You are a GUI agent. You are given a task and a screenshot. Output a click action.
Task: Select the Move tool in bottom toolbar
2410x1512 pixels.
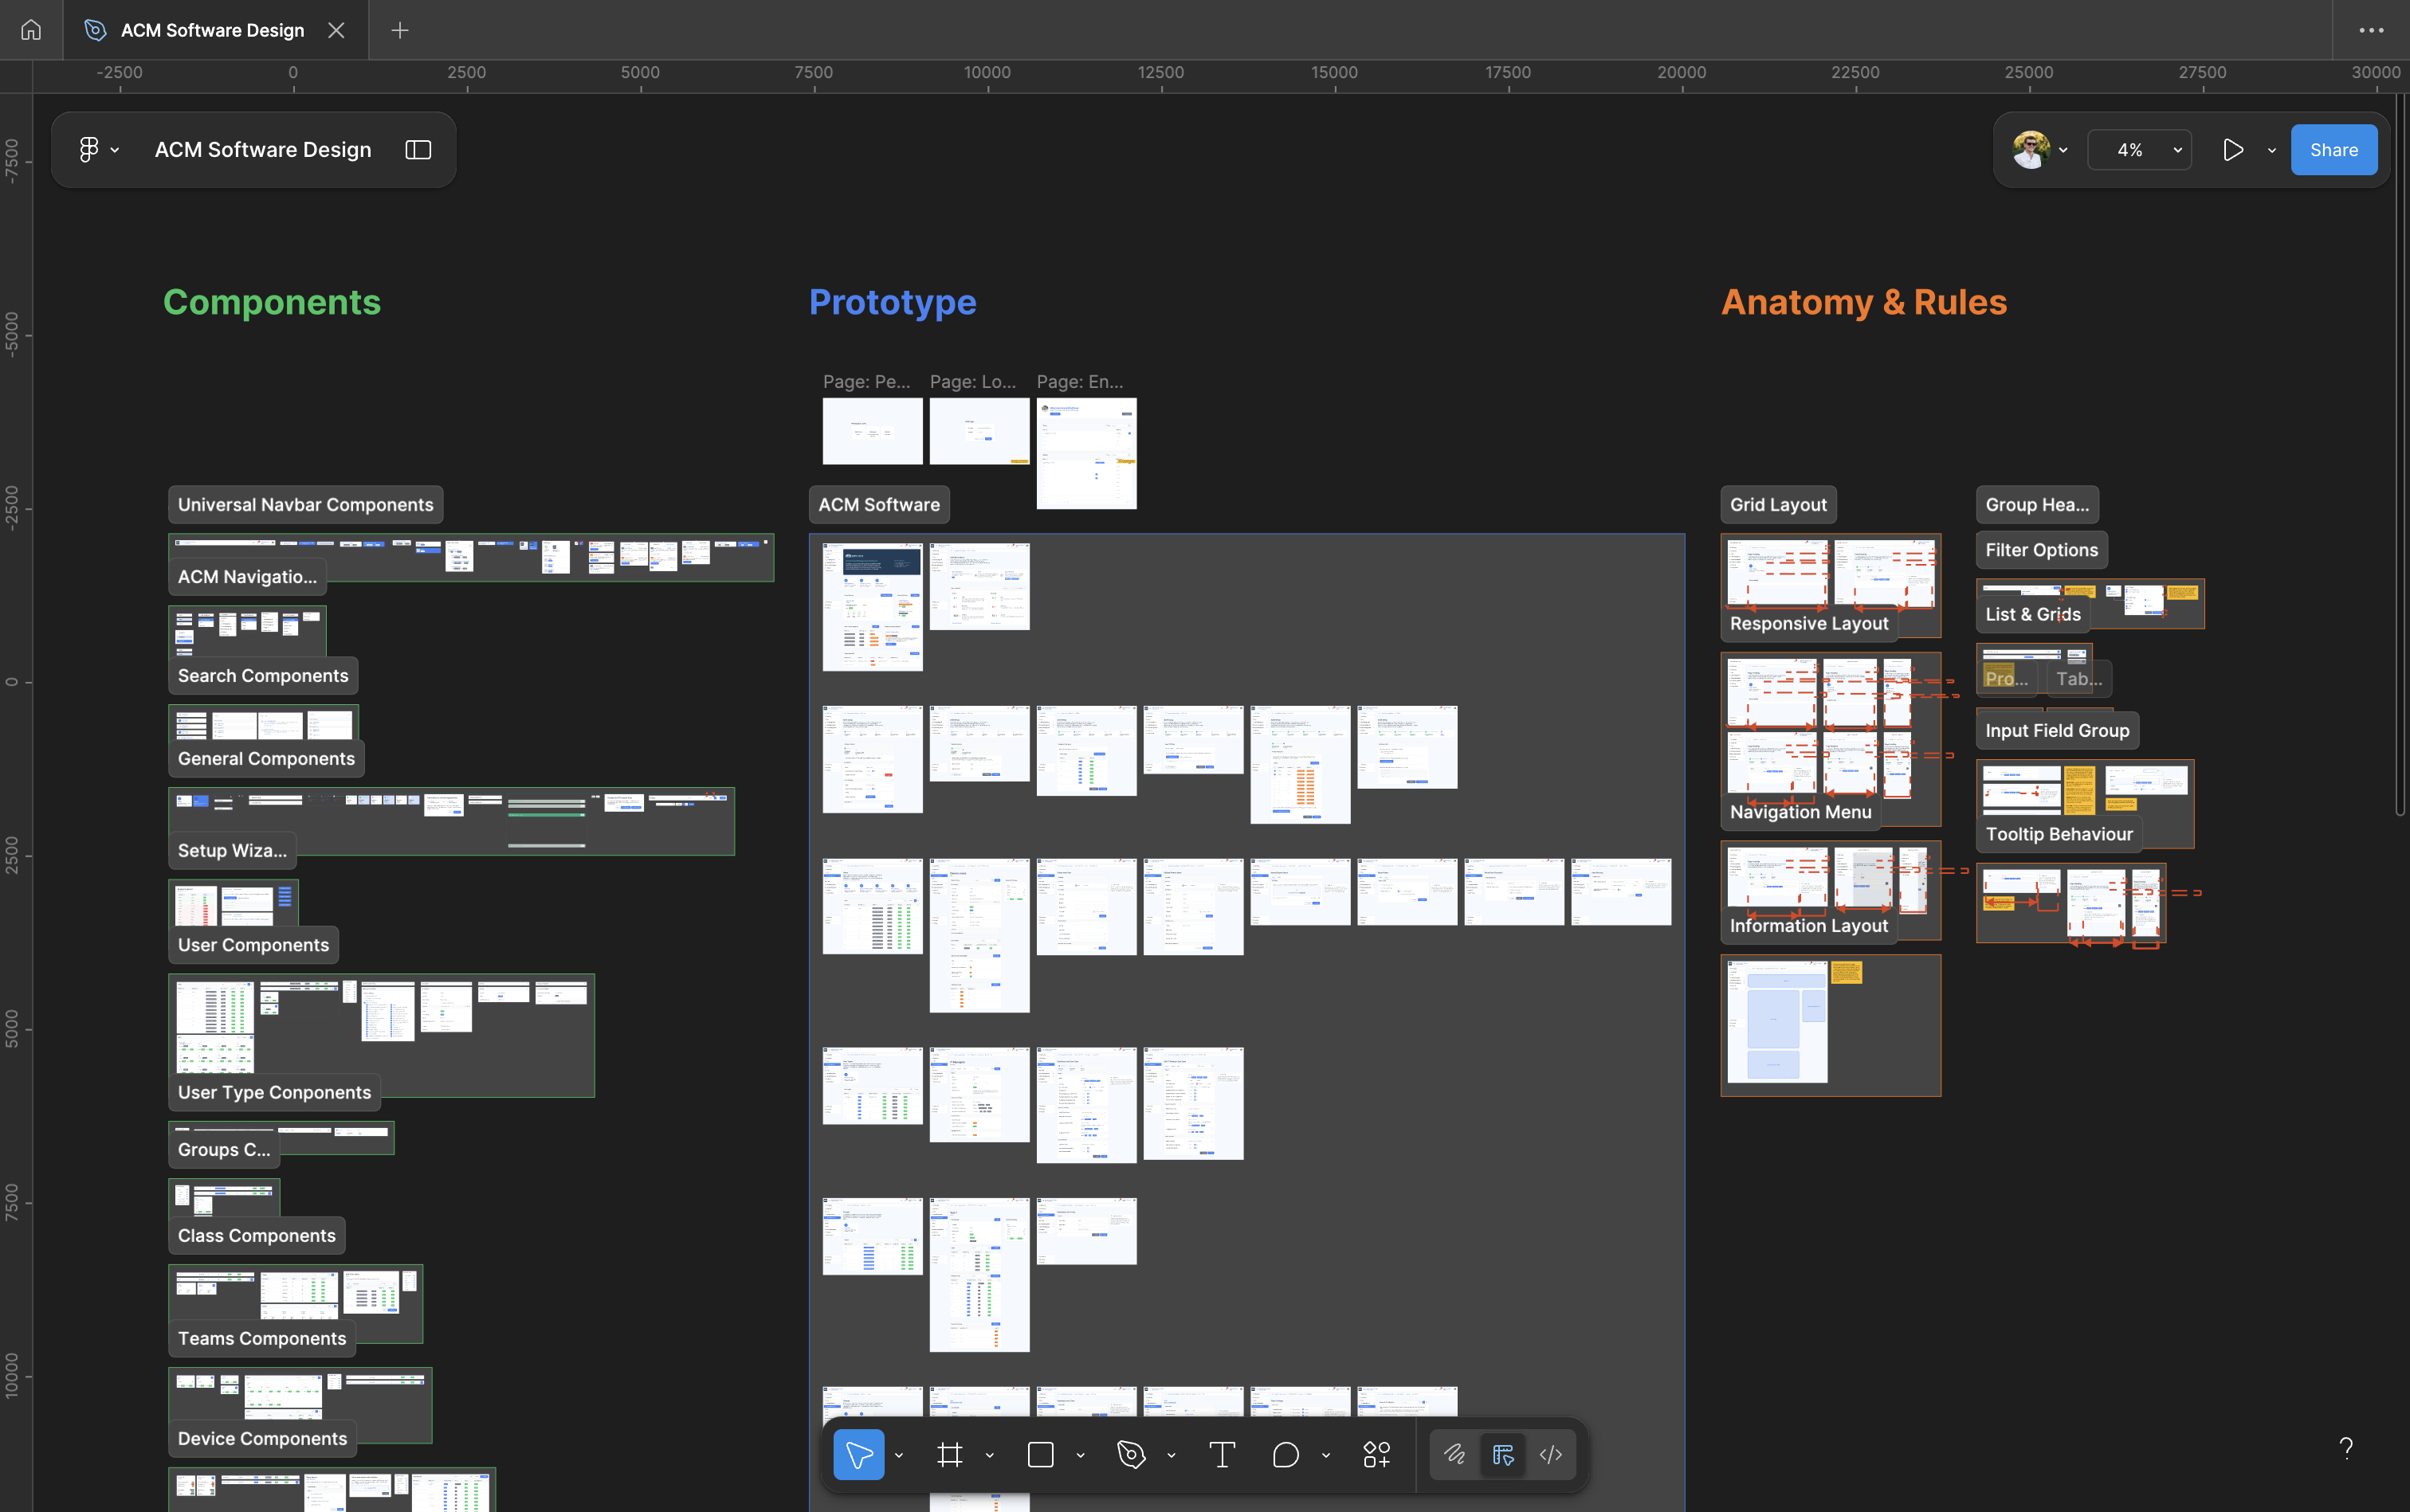[x=858, y=1455]
